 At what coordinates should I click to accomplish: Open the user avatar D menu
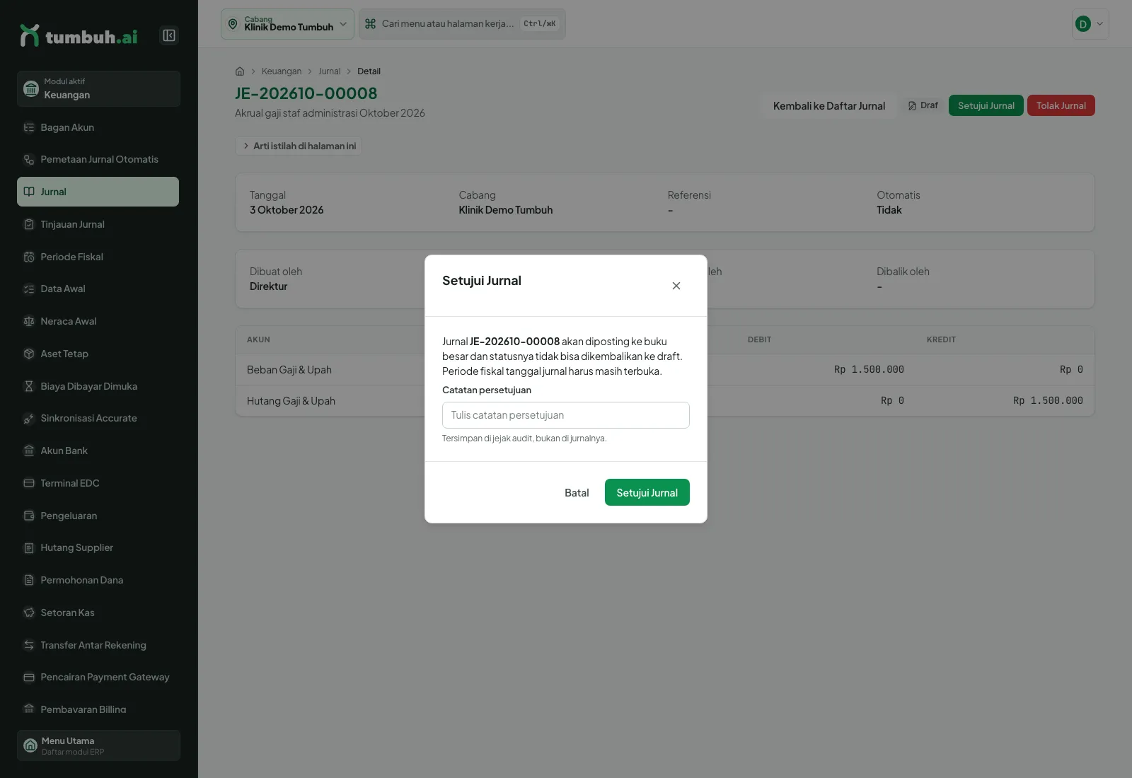1090,24
